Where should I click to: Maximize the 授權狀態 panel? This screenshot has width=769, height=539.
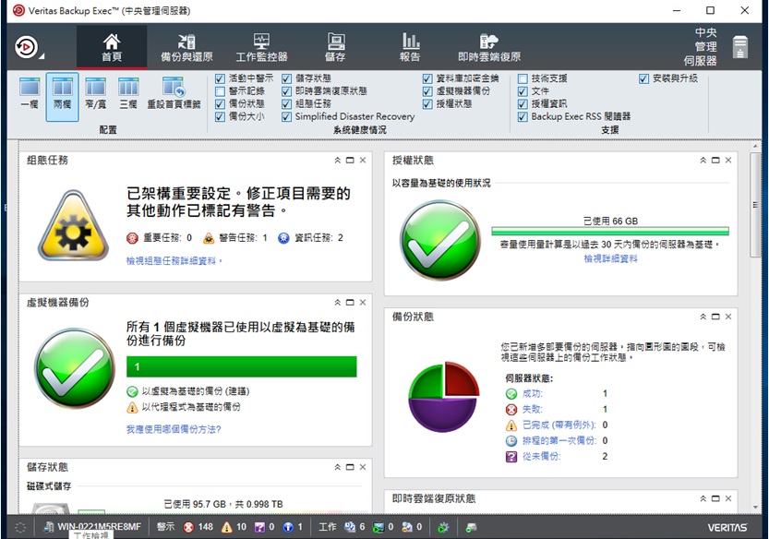tap(715, 161)
